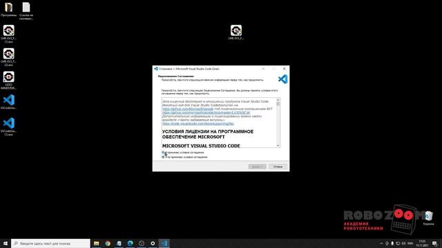Select the do not accept agreement radio button
Screen dimensions: 442x248
pyautogui.click(x=163, y=157)
